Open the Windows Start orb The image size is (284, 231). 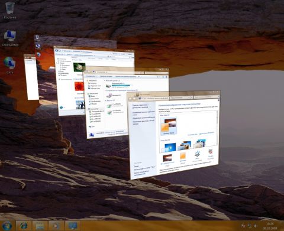(x=7, y=226)
